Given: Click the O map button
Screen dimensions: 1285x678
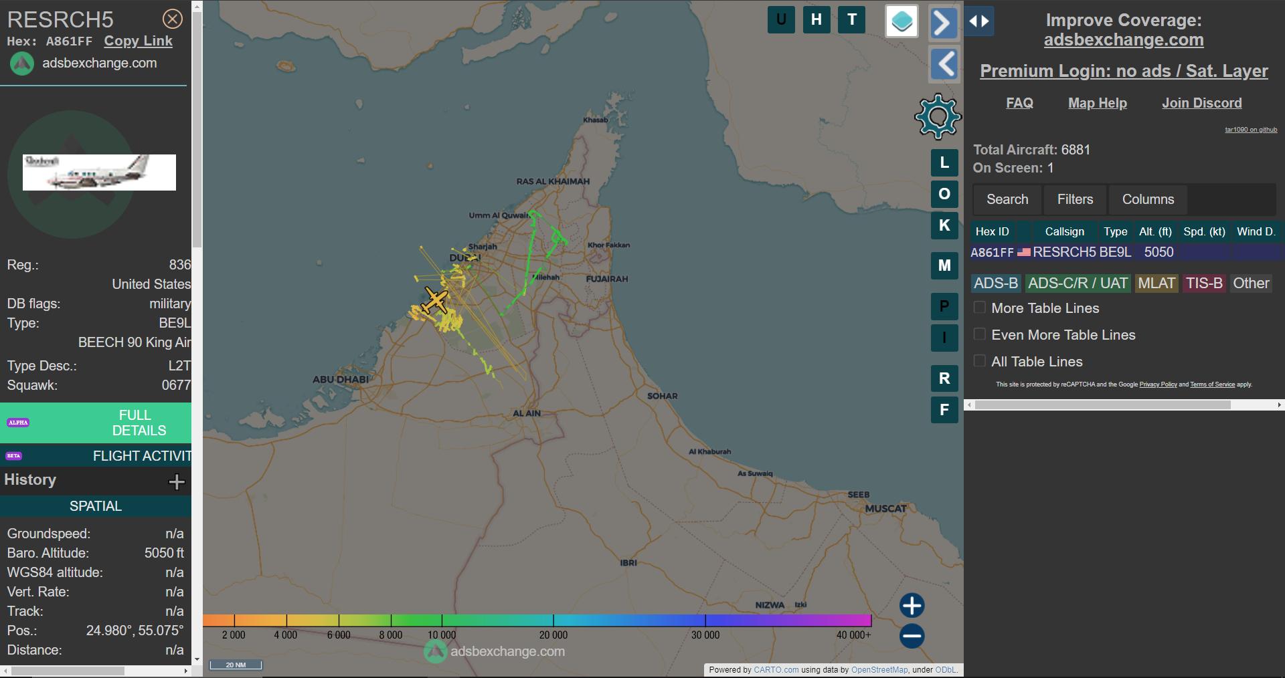Looking at the screenshot, I should tap(944, 194).
